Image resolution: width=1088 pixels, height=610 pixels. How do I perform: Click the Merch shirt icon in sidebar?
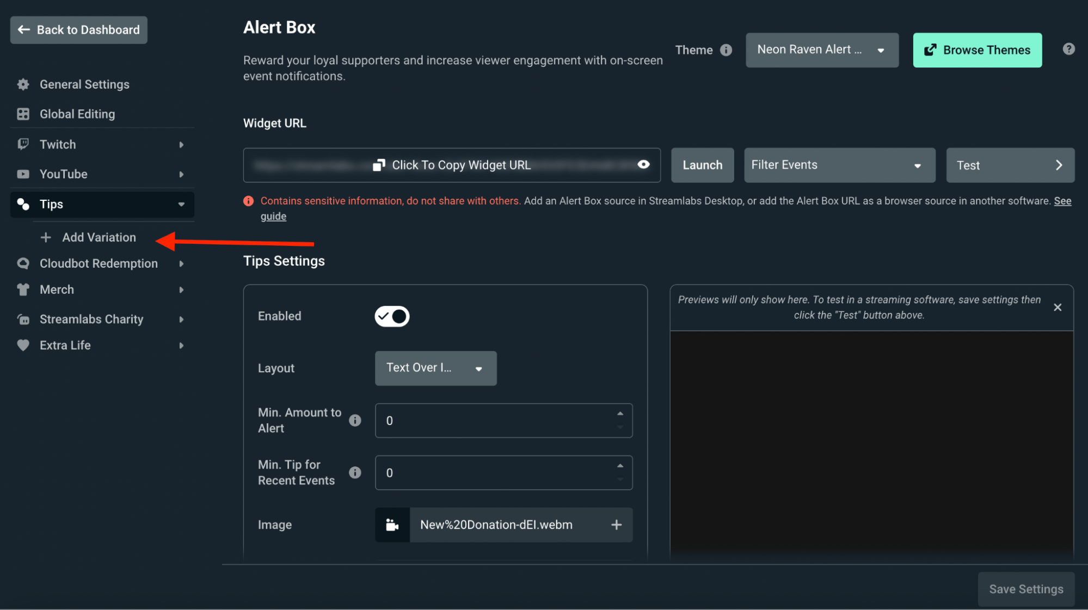click(23, 289)
